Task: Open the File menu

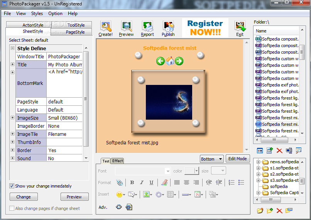Action: coord(7,14)
